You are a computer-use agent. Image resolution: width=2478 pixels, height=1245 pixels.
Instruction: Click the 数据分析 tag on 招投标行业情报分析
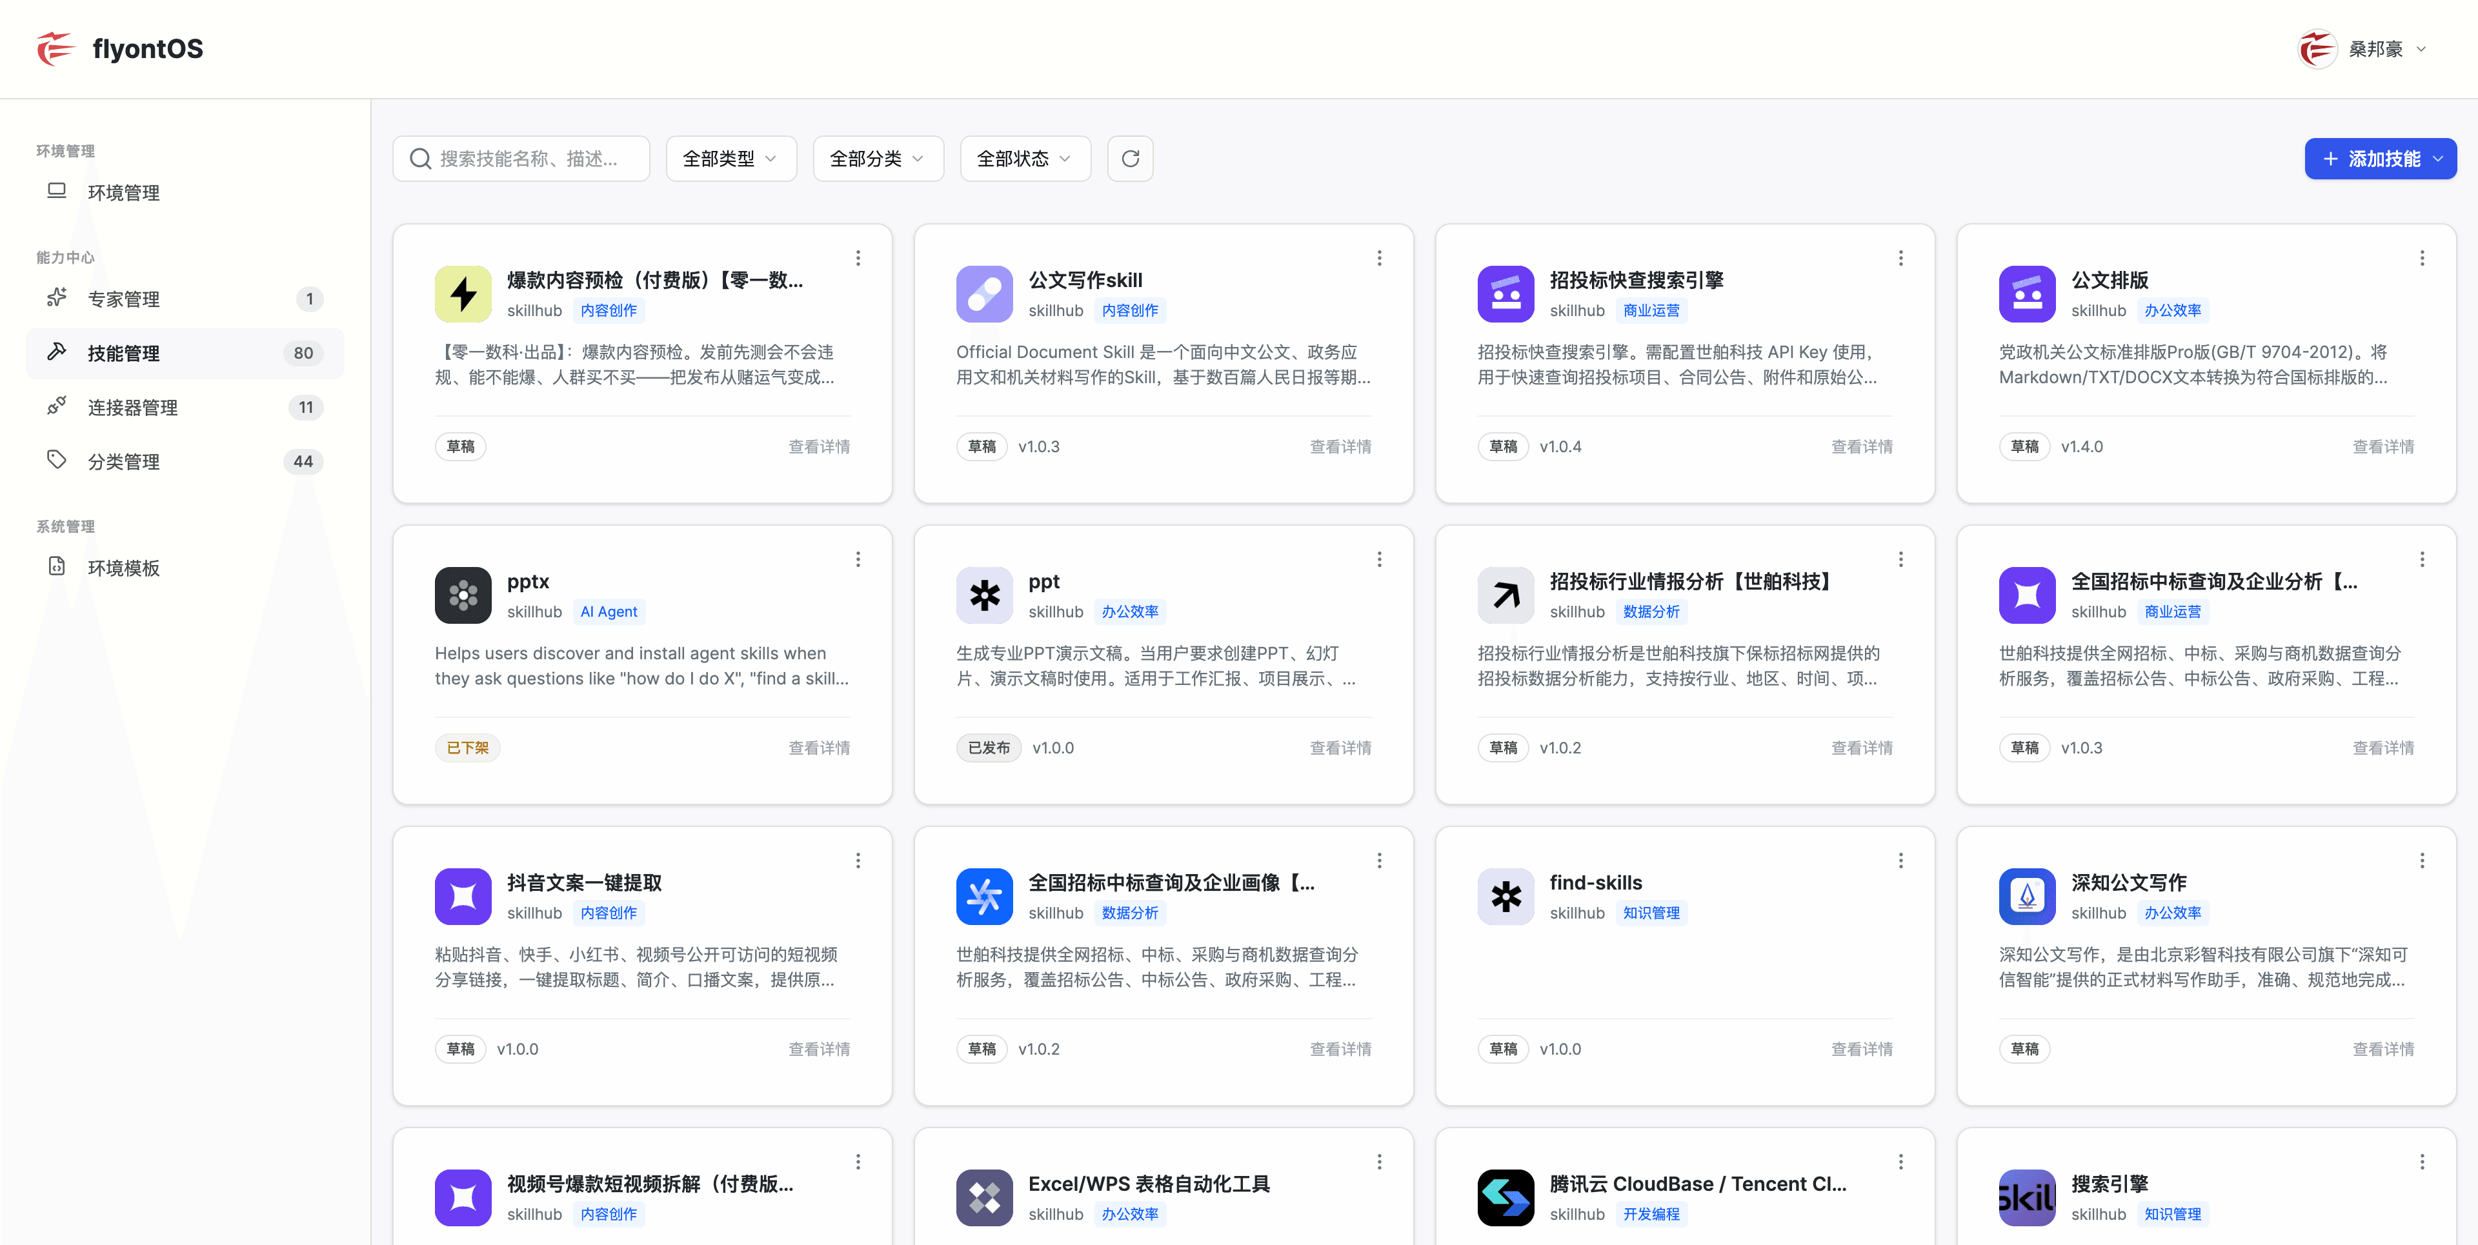[x=1651, y=612]
